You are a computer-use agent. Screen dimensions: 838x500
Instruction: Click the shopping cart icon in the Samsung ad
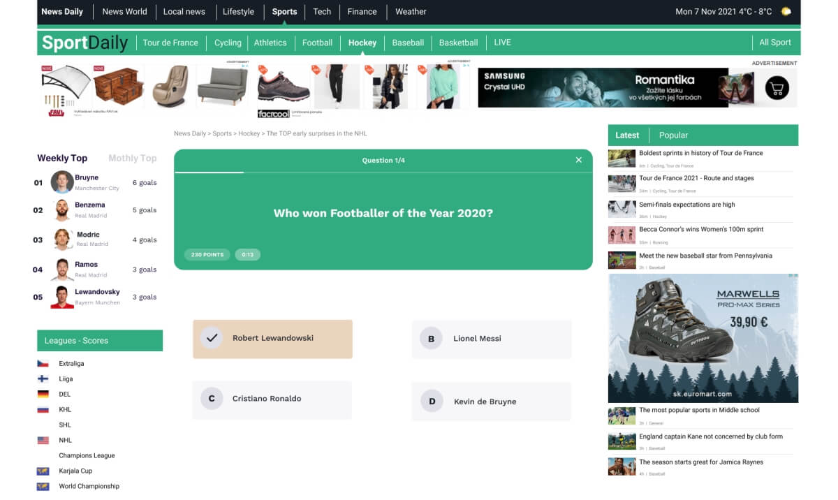coord(777,88)
